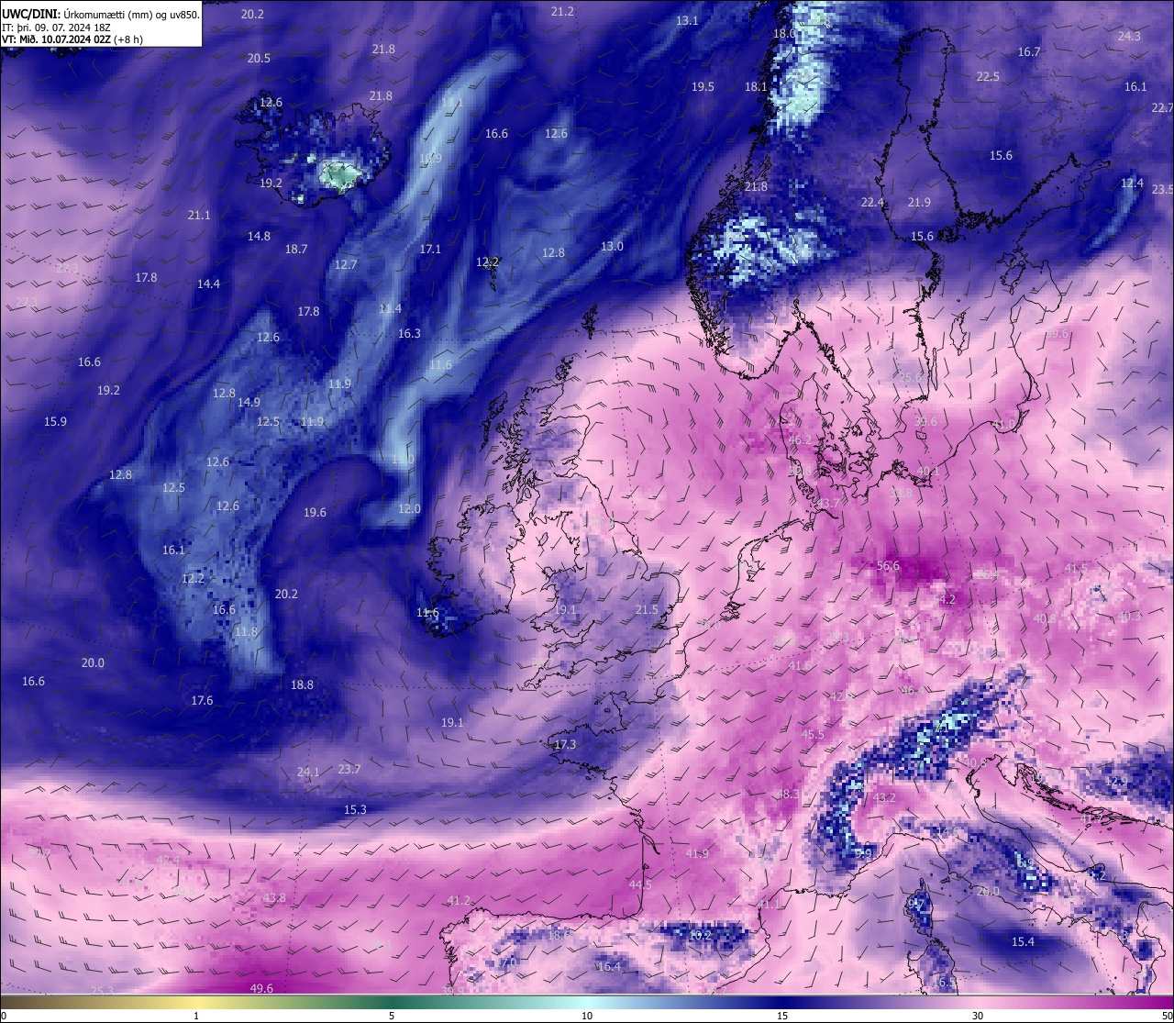Image resolution: width=1174 pixels, height=1023 pixels.
Task: Click the map value 54.2
Action: point(944,599)
